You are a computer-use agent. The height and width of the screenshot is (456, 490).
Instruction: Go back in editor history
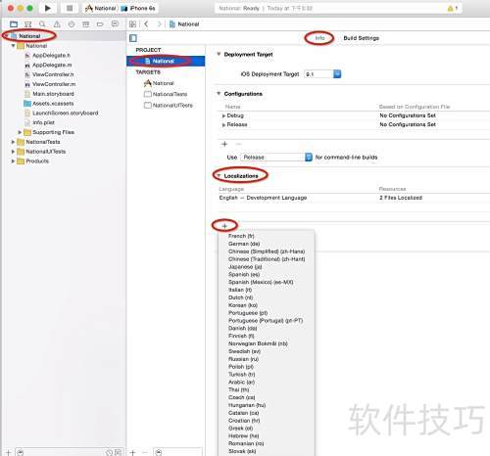[x=146, y=24]
